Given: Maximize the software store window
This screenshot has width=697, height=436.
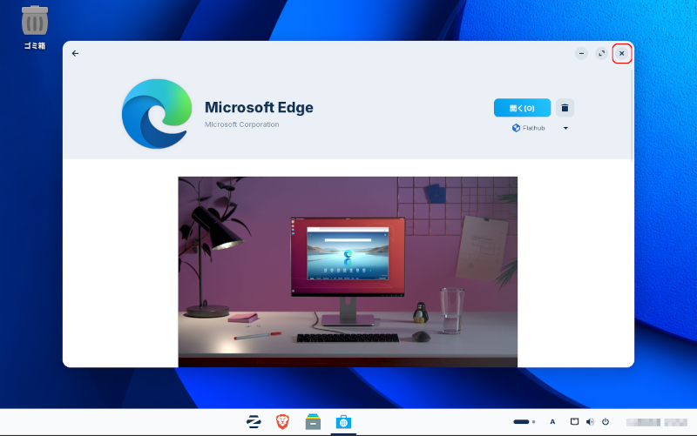Looking at the screenshot, I should (x=601, y=54).
